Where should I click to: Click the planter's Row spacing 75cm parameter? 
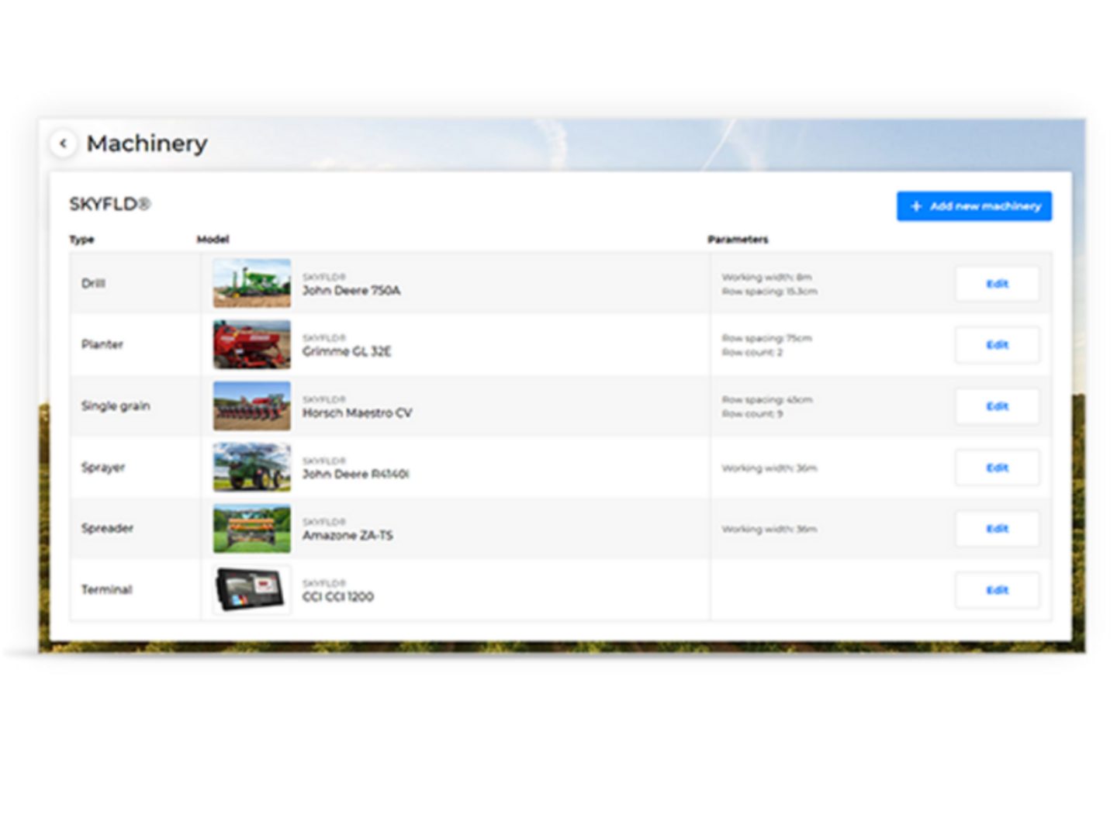click(766, 339)
